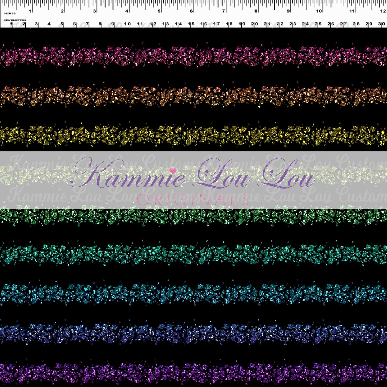Select the green glitter stripe
Image resolution: width=387 pixels, height=387 pixels.
(193, 217)
